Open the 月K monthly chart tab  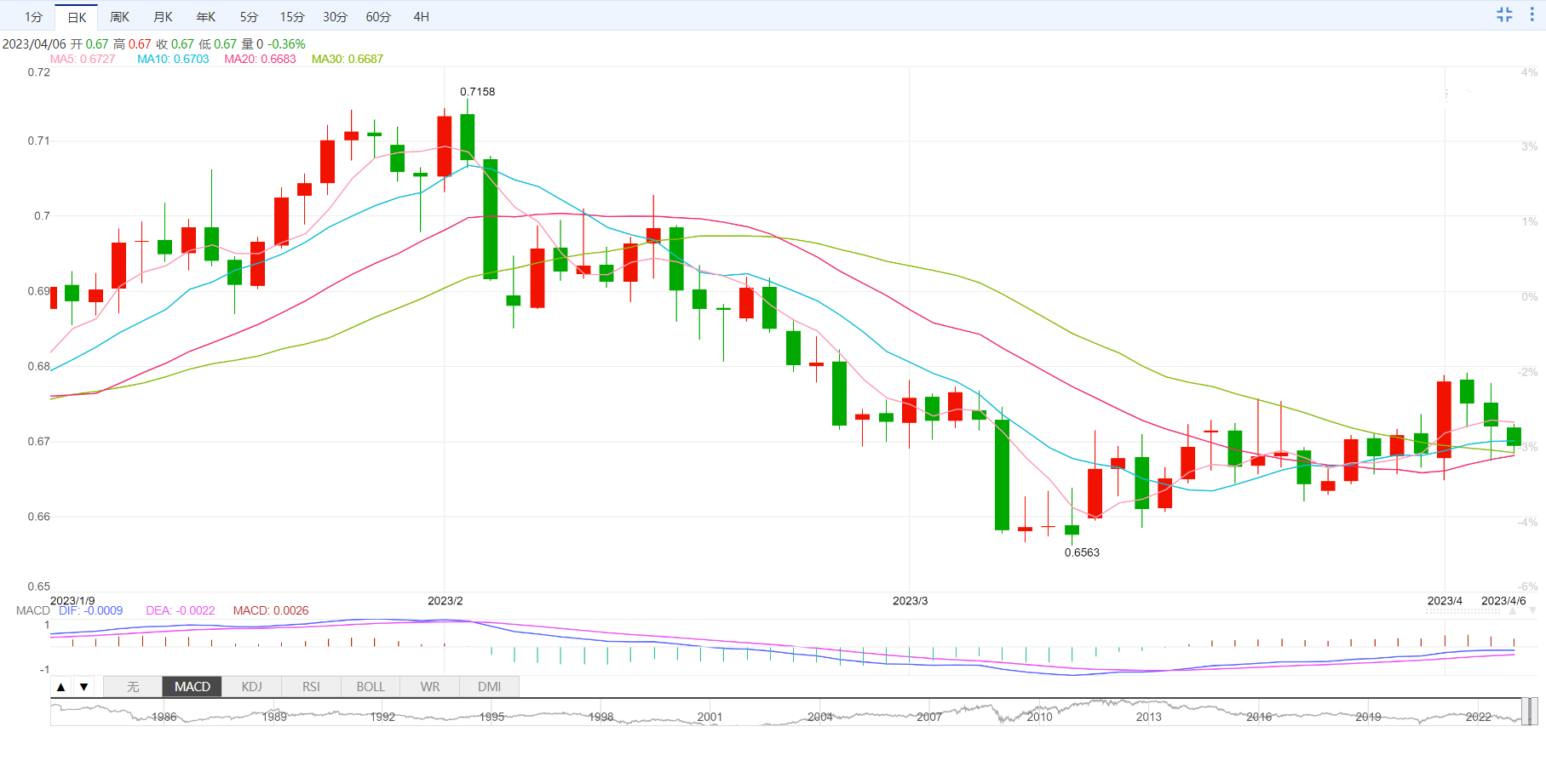(163, 17)
